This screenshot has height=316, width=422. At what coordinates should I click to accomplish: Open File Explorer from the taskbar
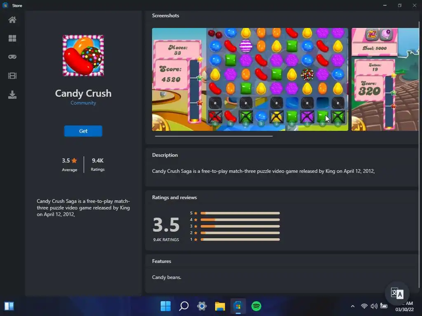(220, 306)
